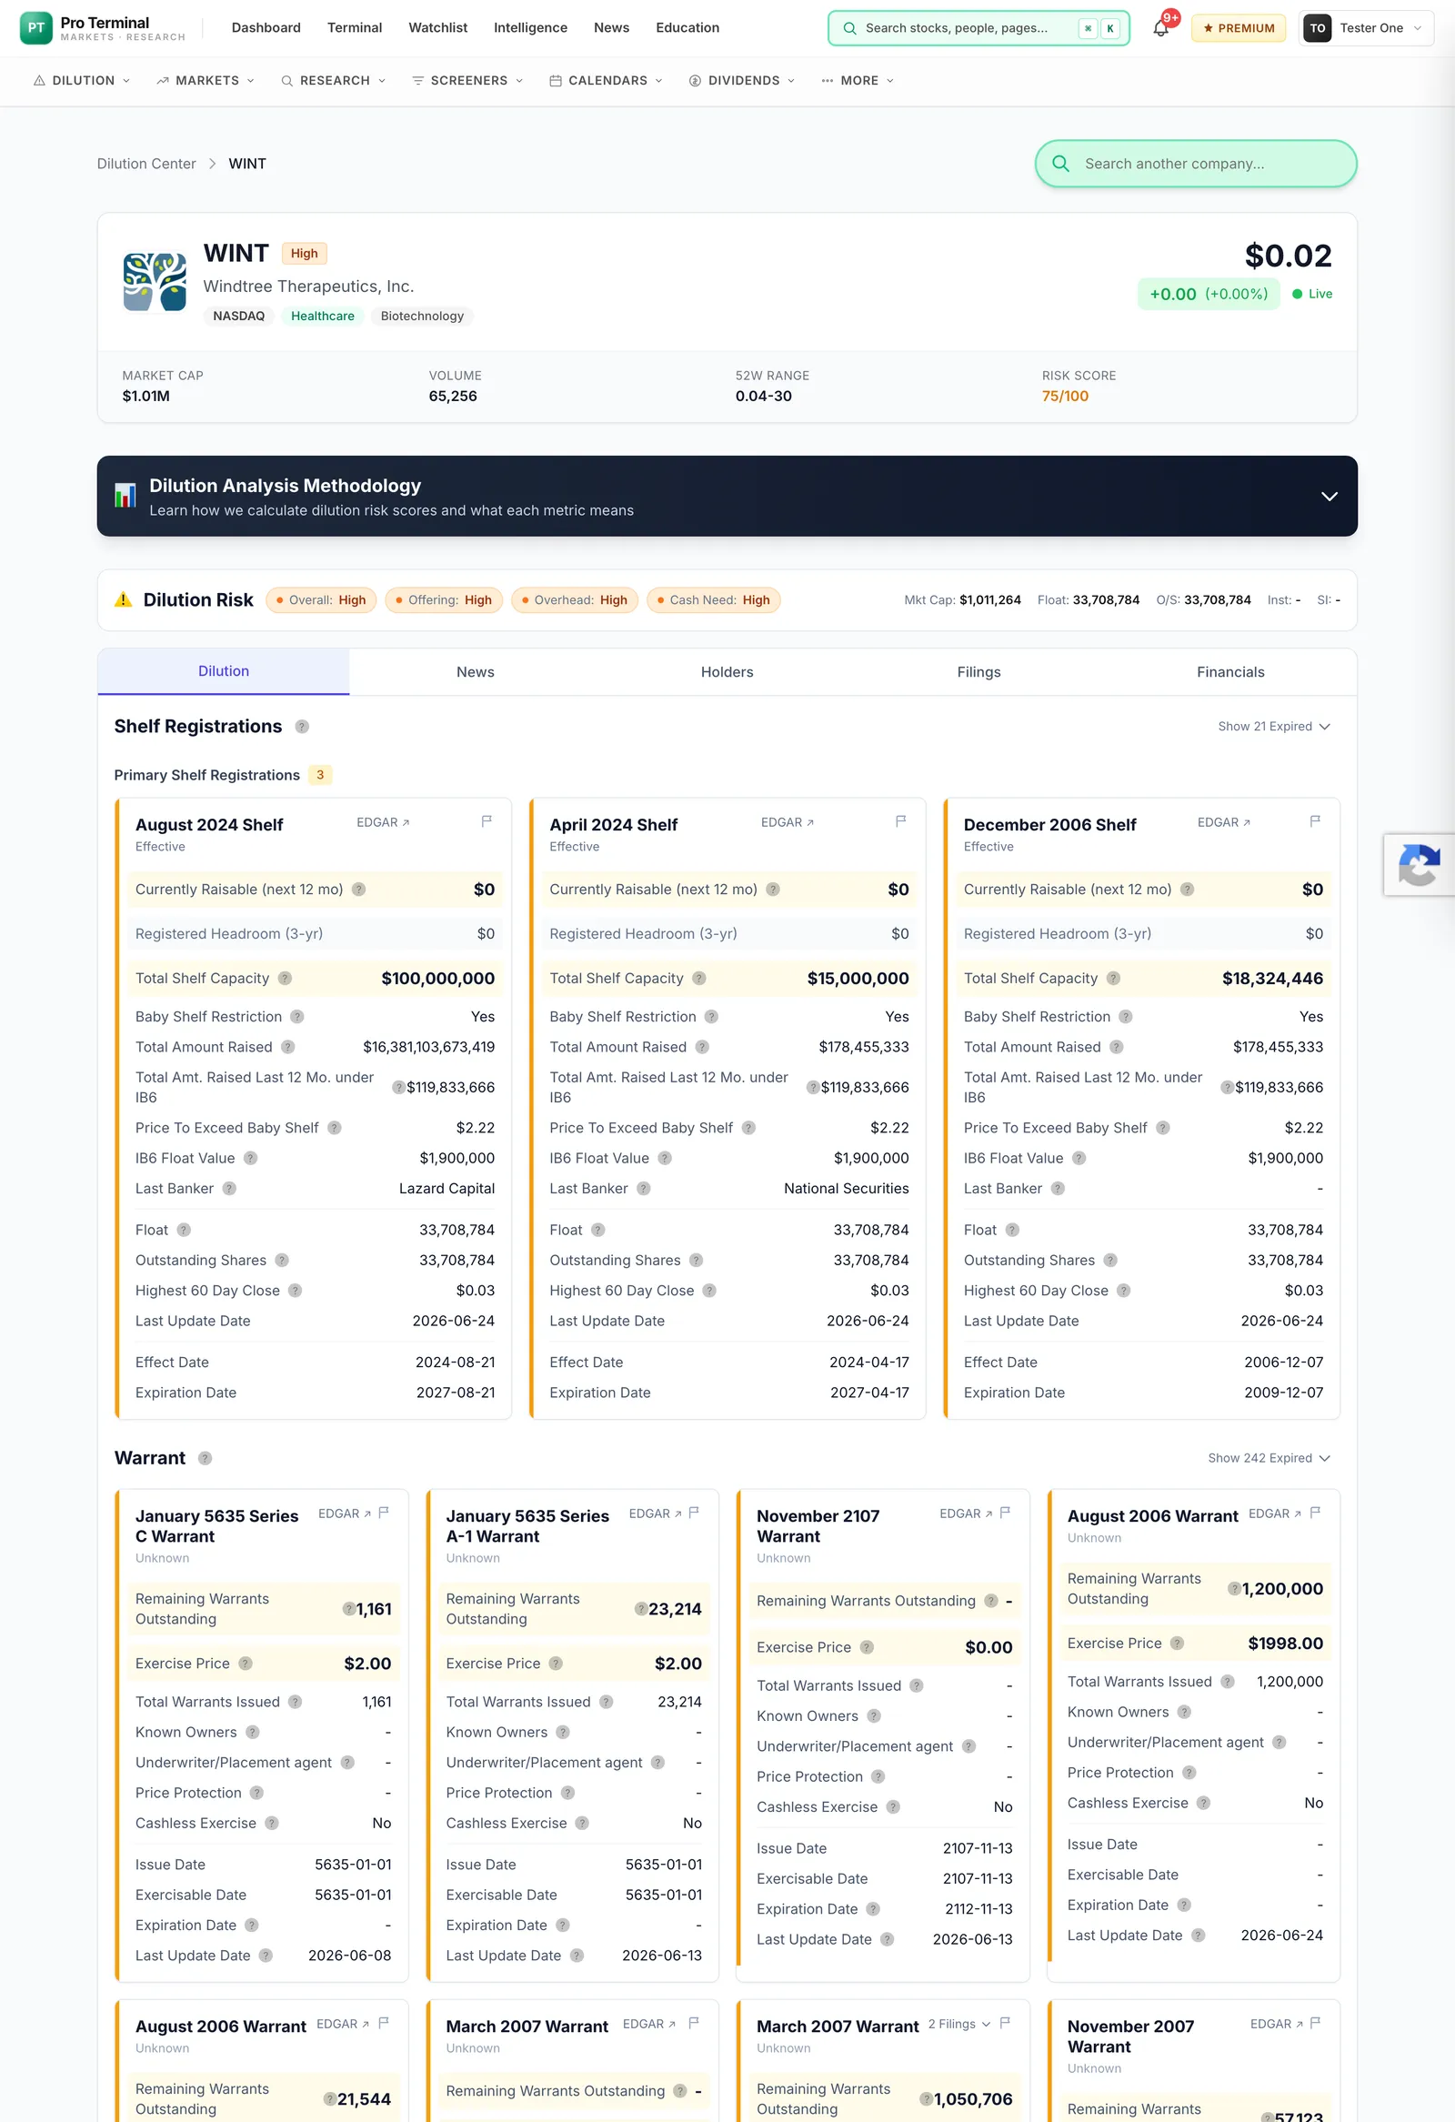Flag the August 2024 Shelf card
This screenshot has width=1455, height=2122.
coord(487,821)
